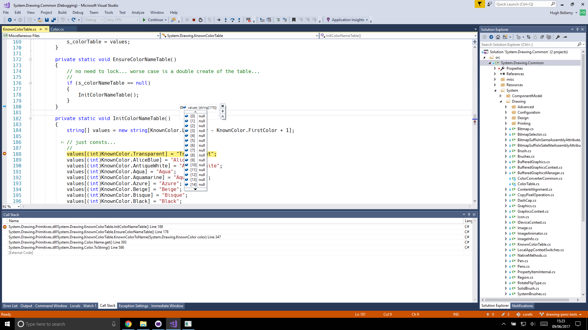Expand the References node in Solution Explorer

point(495,74)
